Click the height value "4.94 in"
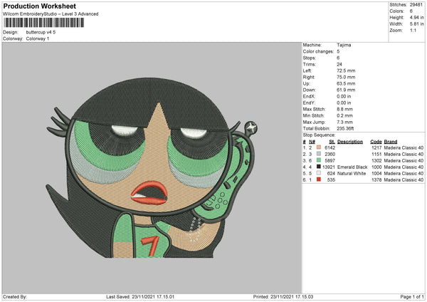 417,17
